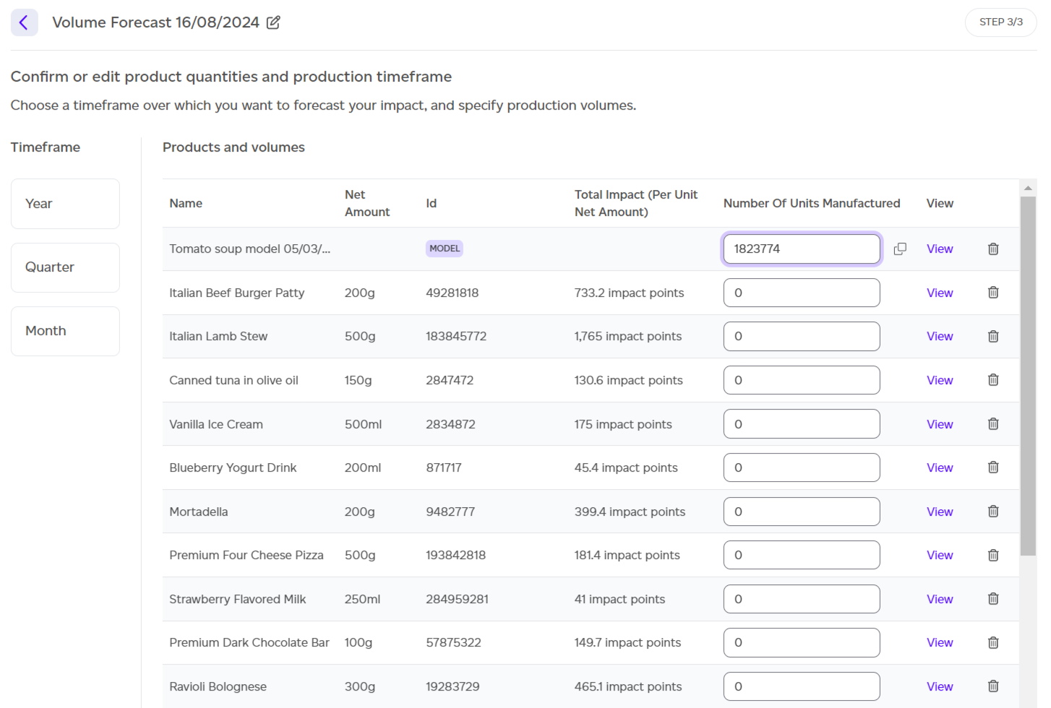This screenshot has width=1051, height=708.
Task: Focus units field for Mortadella
Action: point(802,511)
